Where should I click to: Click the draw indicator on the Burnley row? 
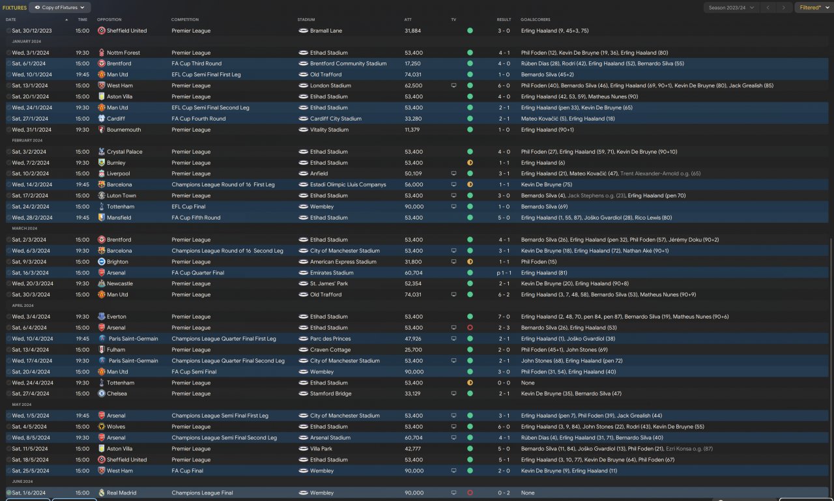click(x=470, y=163)
